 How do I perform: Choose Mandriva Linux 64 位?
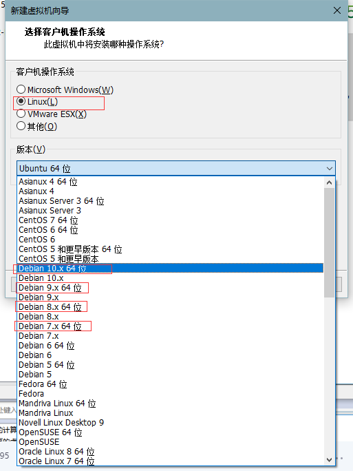point(171,403)
